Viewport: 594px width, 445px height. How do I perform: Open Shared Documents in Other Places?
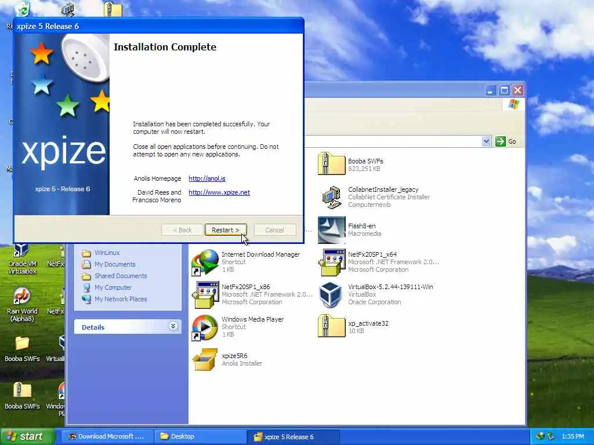click(x=121, y=276)
